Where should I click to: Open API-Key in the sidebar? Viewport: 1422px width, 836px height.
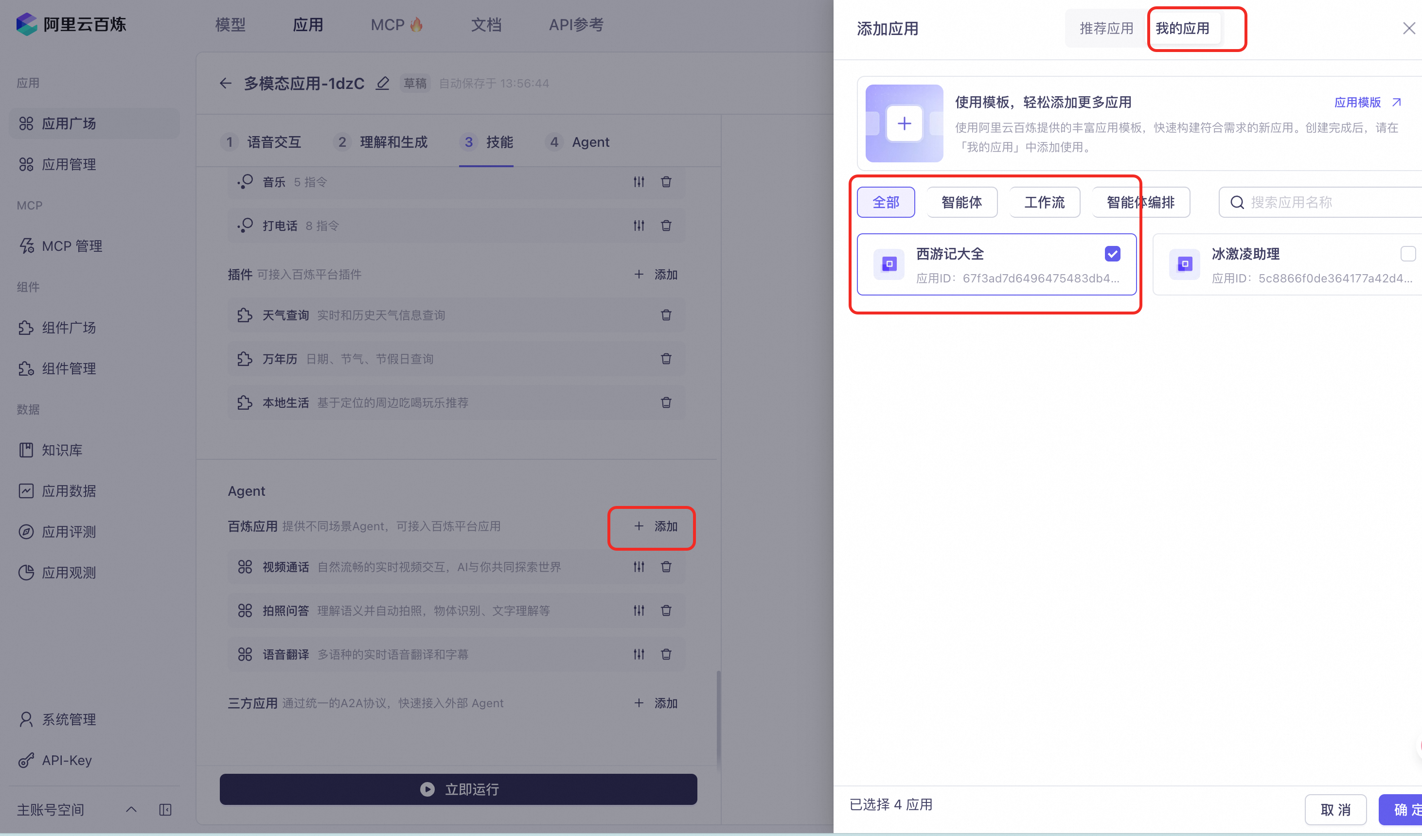[x=94, y=760]
